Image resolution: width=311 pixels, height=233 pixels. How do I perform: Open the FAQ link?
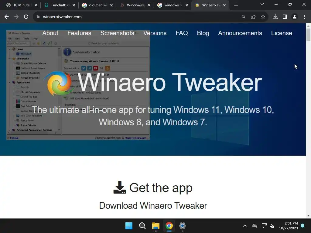point(182,33)
